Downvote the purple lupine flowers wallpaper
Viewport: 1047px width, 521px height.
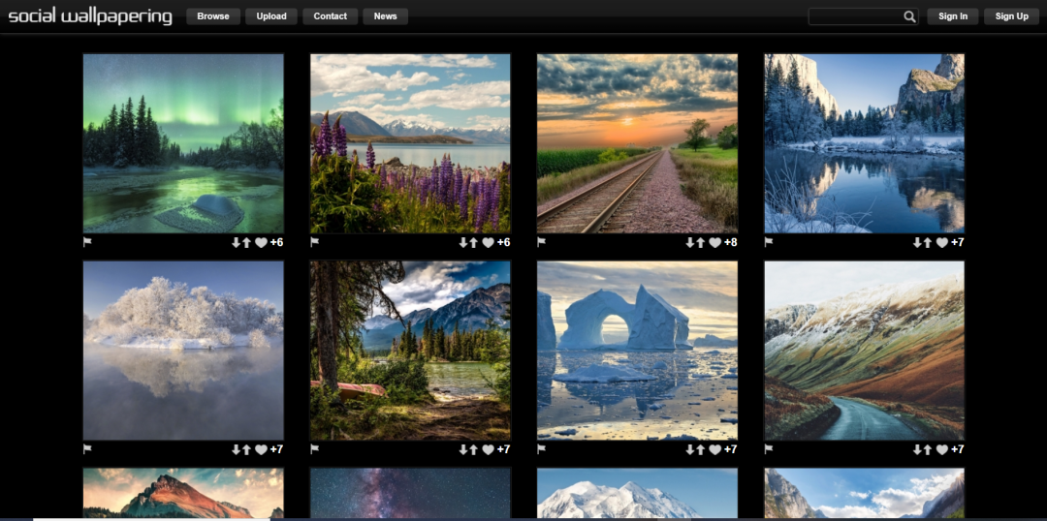(462, 243)
